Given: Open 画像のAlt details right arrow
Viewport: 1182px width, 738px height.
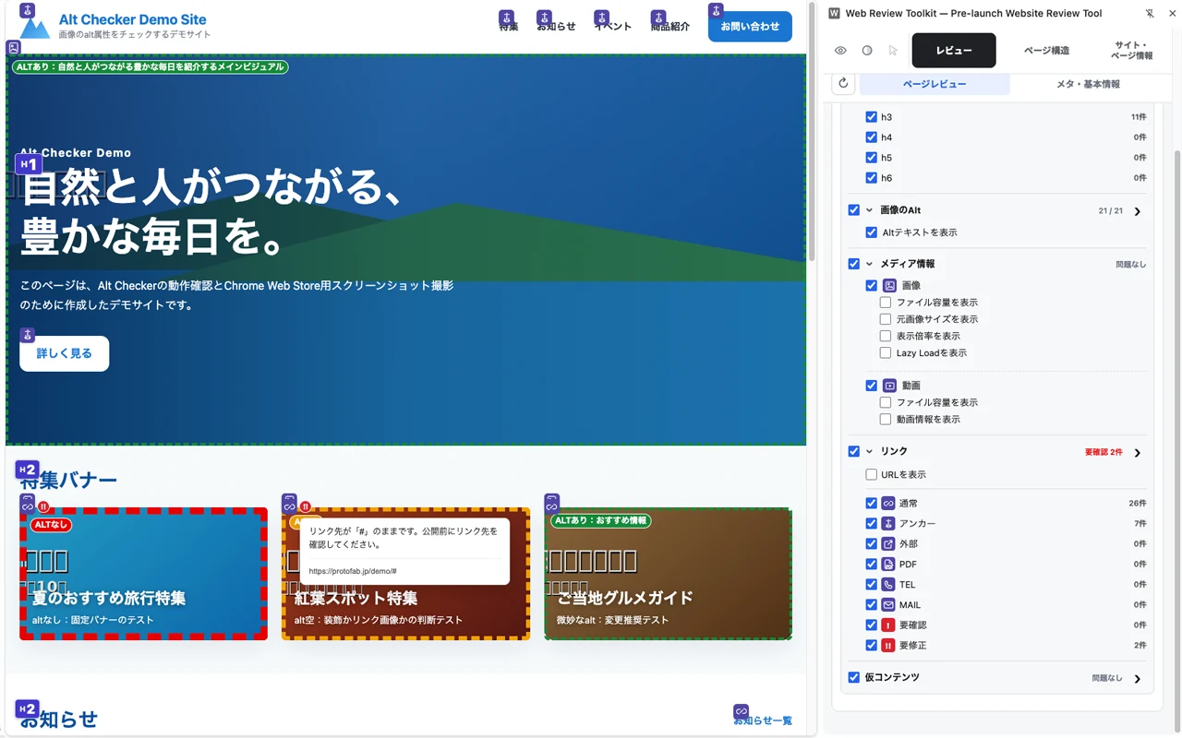Looking at the screenshot, I should click(x=1138, y=211).
